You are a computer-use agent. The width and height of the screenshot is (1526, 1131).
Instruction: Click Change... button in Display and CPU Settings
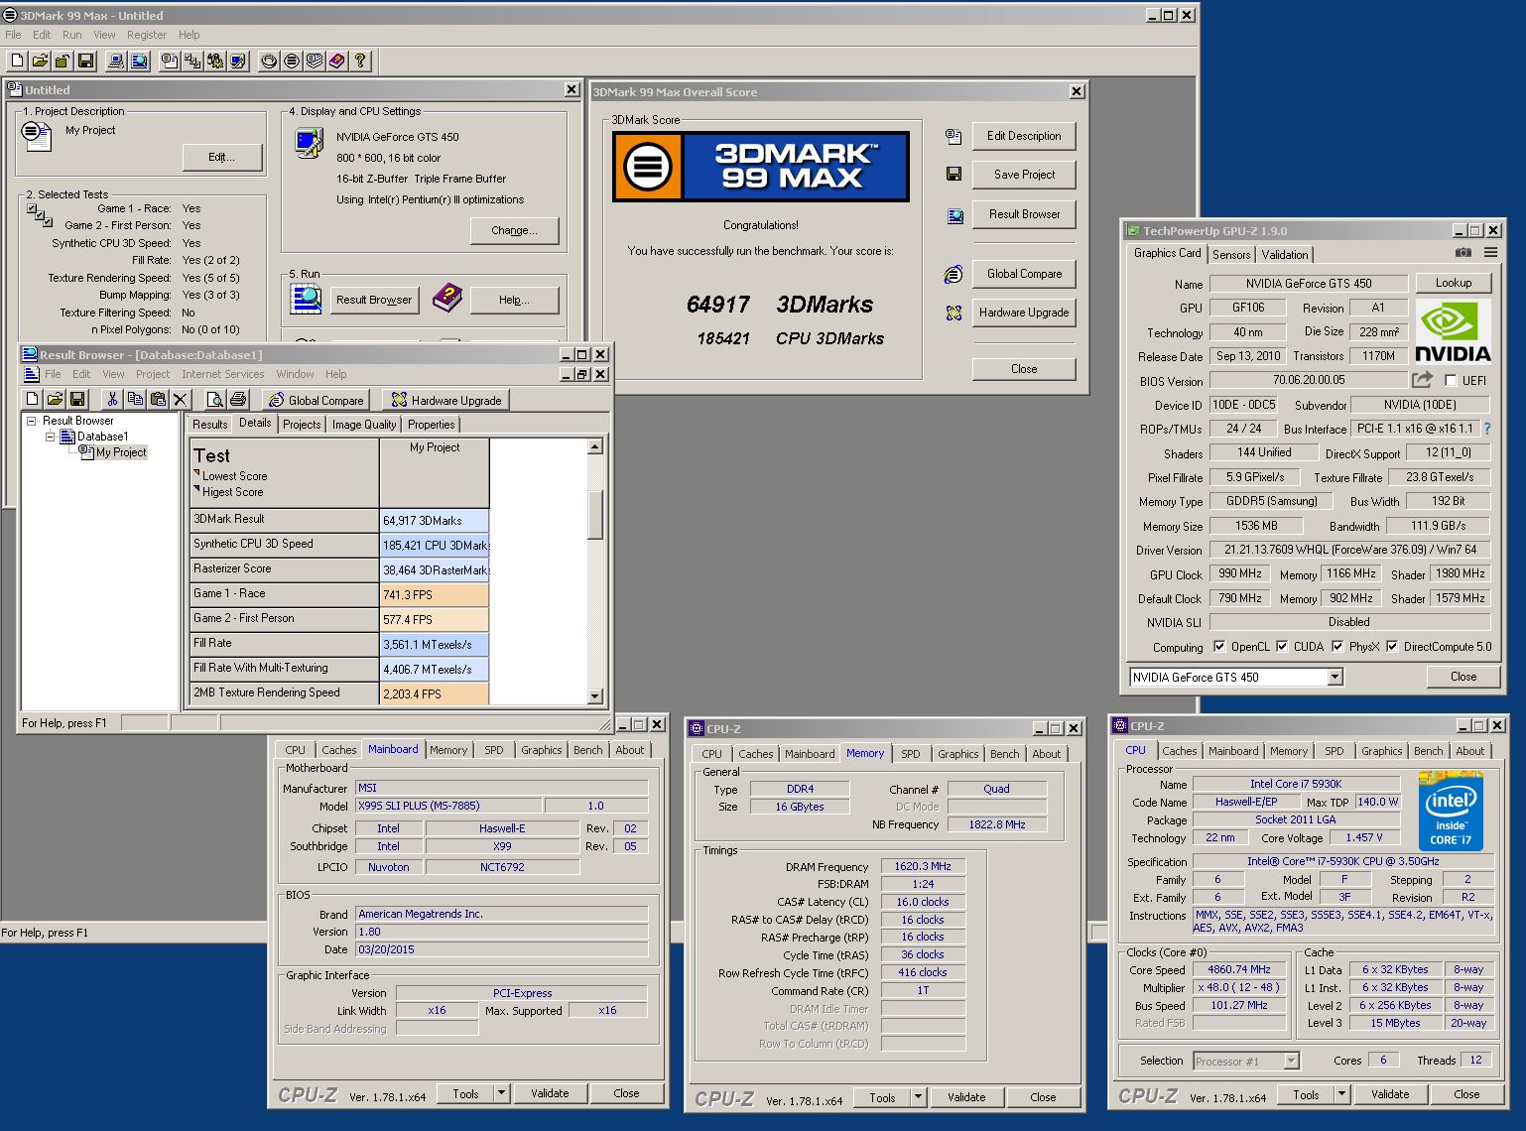pos(514,230)
